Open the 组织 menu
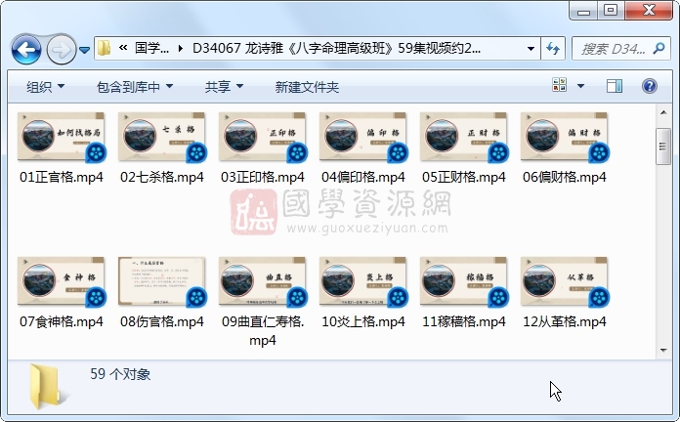Viewport: 680px width, 422px height. tap(45, 87)
